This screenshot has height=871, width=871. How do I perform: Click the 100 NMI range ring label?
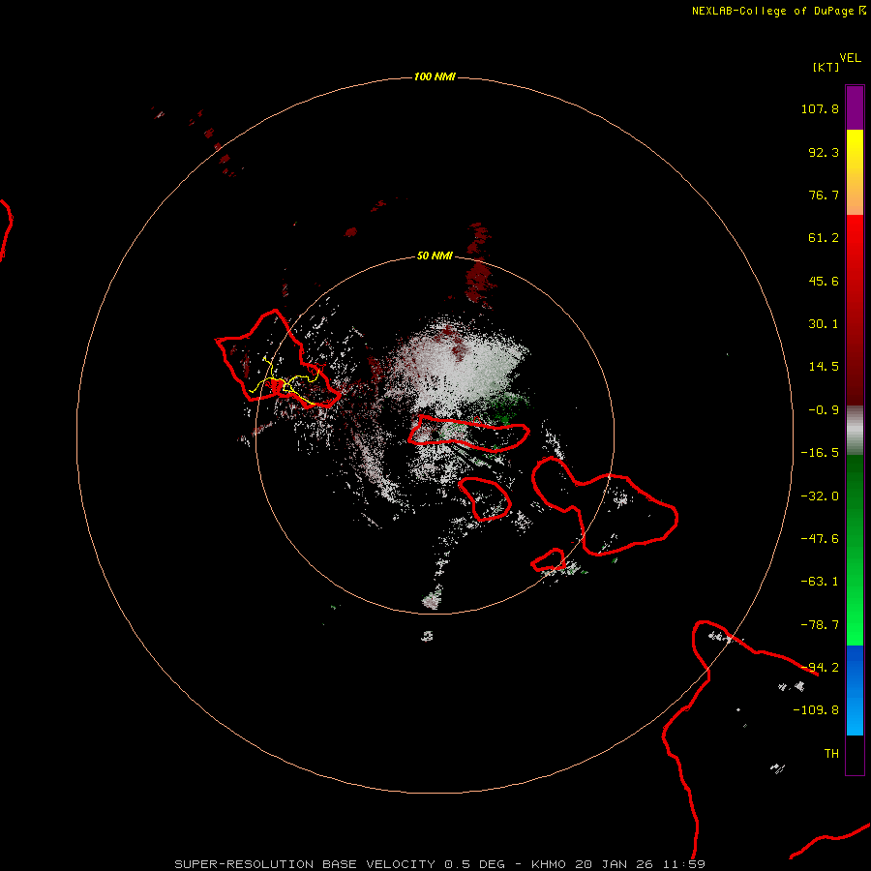pos(435,76)
